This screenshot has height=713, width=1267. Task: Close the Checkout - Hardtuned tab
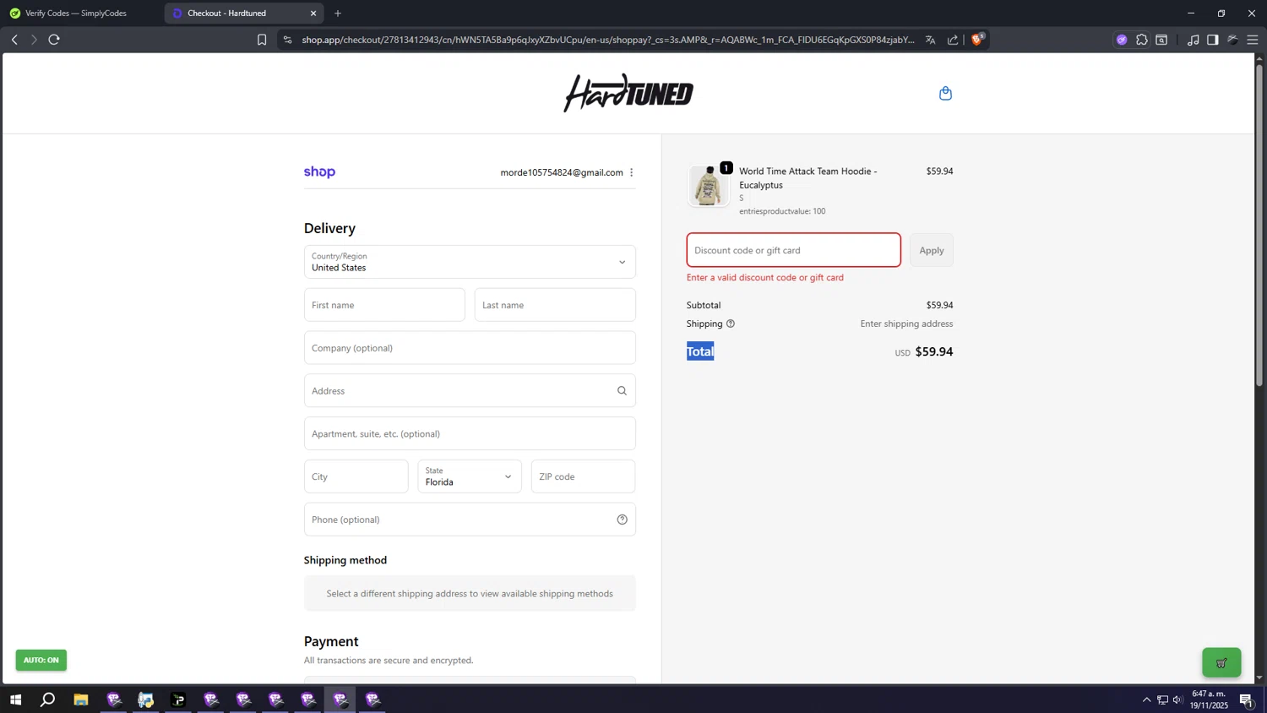[313, 14]
